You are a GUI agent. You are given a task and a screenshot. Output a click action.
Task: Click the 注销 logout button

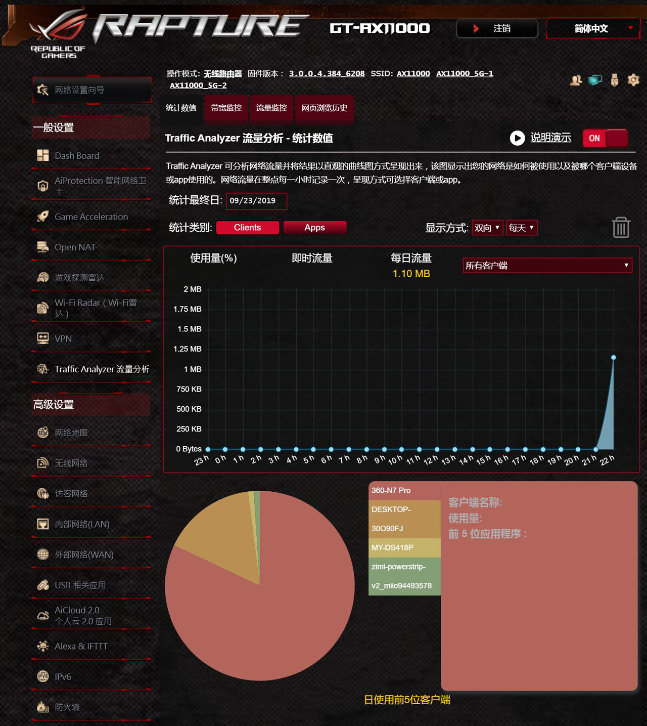point(497,28)
